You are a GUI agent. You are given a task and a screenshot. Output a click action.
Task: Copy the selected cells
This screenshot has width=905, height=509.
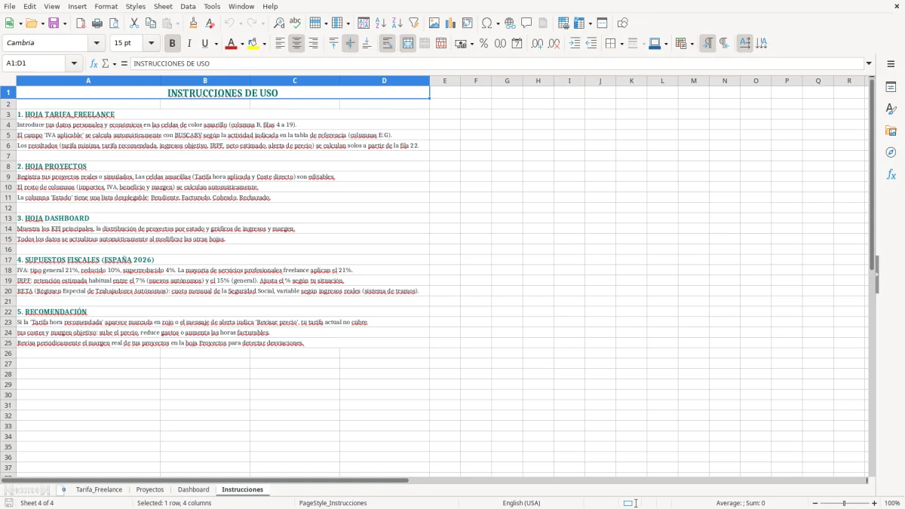(x=150, y=23)
